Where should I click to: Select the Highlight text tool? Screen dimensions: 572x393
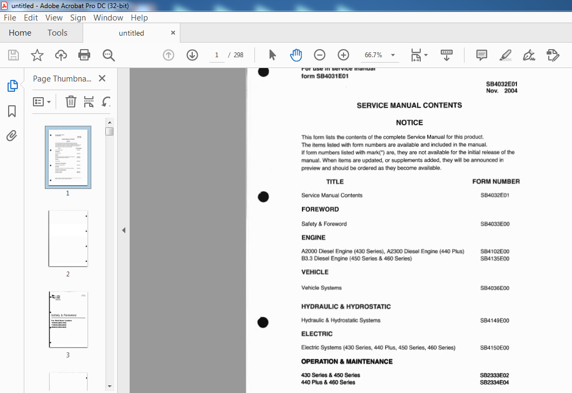pyautogui.click(x=505, y=55)
